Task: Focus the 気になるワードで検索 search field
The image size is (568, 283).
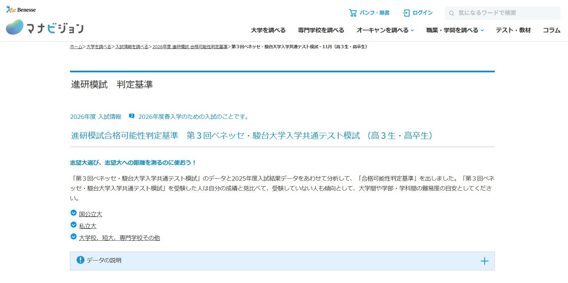Action: pyautogui.click(x=502, y=13)
